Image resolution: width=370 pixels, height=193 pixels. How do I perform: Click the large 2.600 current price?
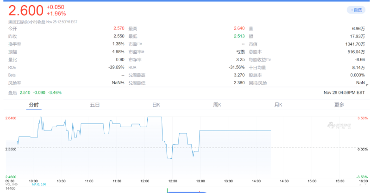(26, 10)
